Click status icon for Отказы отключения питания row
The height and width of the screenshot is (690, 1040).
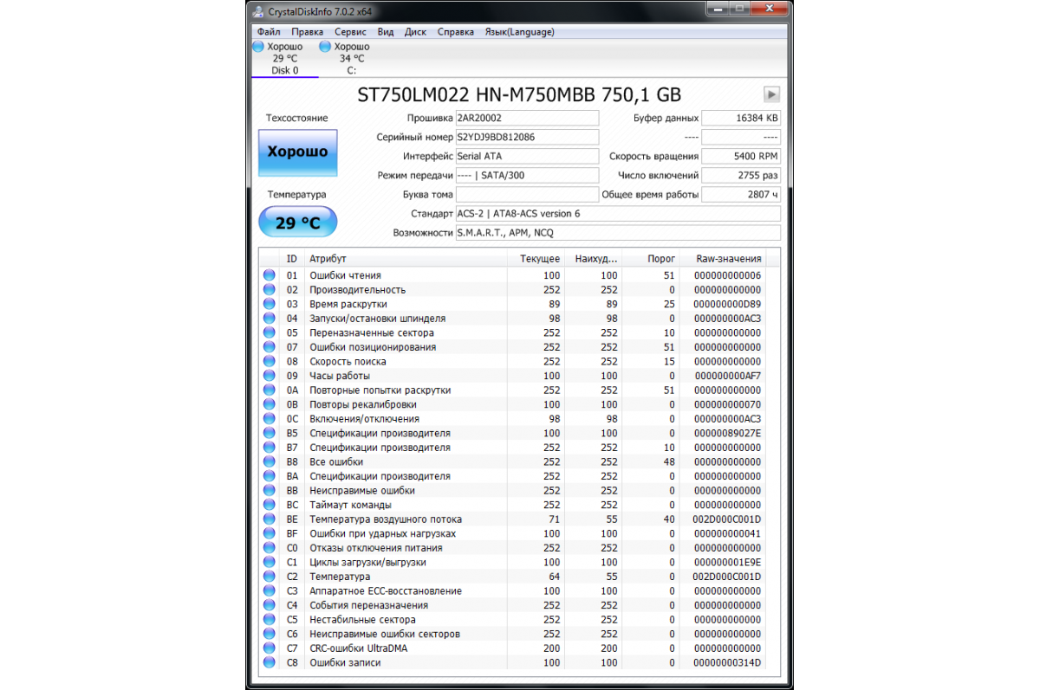(x=270, y=548)
